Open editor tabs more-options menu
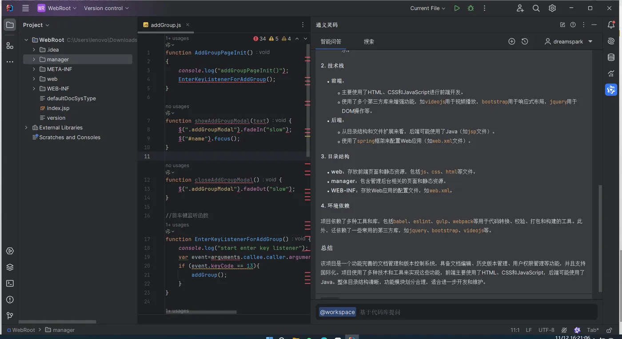The image size is (622, 339). [303, 25]
